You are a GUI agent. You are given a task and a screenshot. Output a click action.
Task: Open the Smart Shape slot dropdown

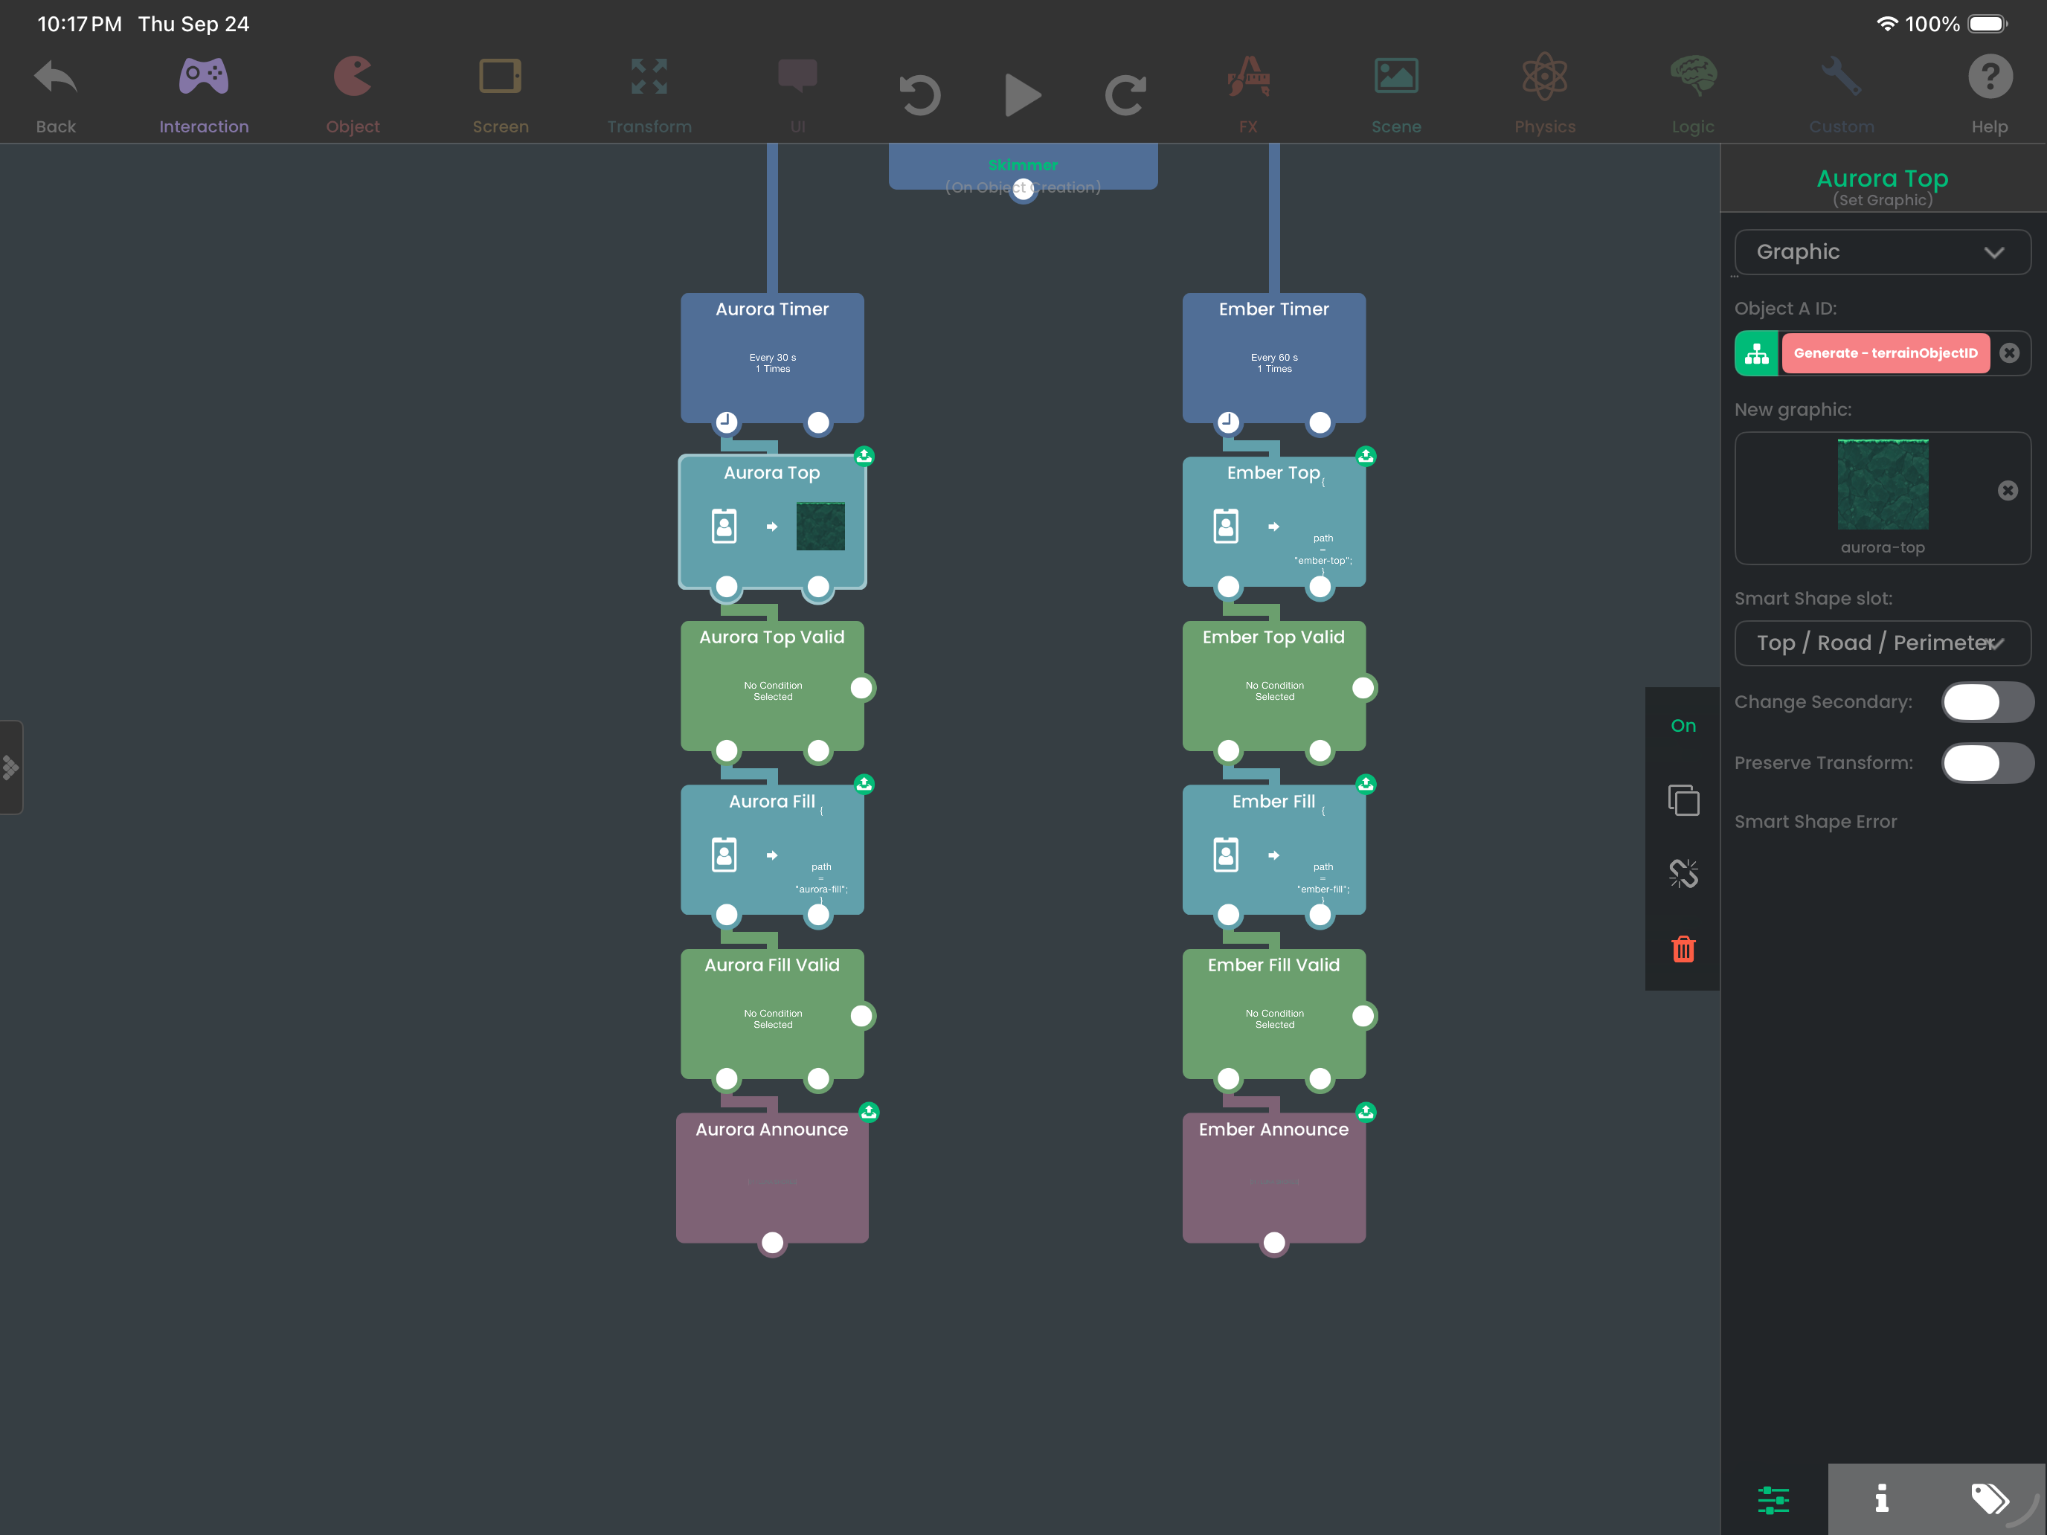click(1883, 643)
